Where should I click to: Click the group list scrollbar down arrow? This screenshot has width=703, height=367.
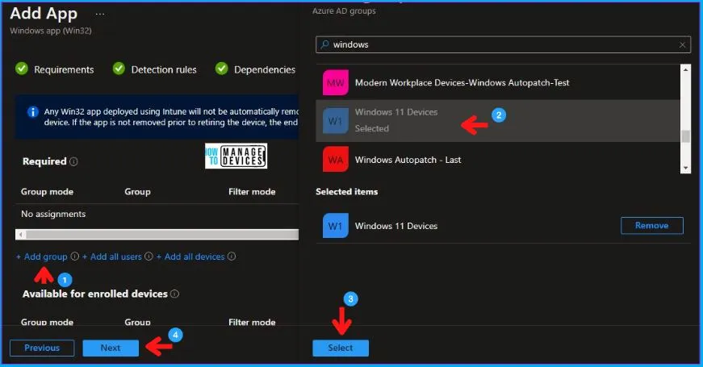coord(685,168)
